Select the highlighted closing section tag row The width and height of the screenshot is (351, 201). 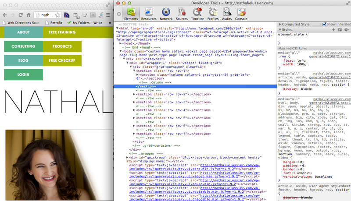point(195,86)
